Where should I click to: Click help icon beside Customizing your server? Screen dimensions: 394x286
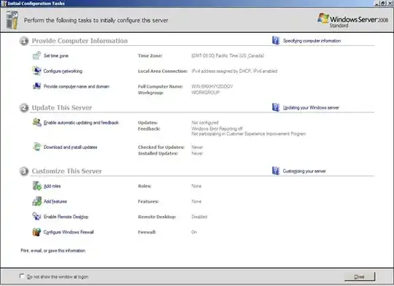[276, 171]
